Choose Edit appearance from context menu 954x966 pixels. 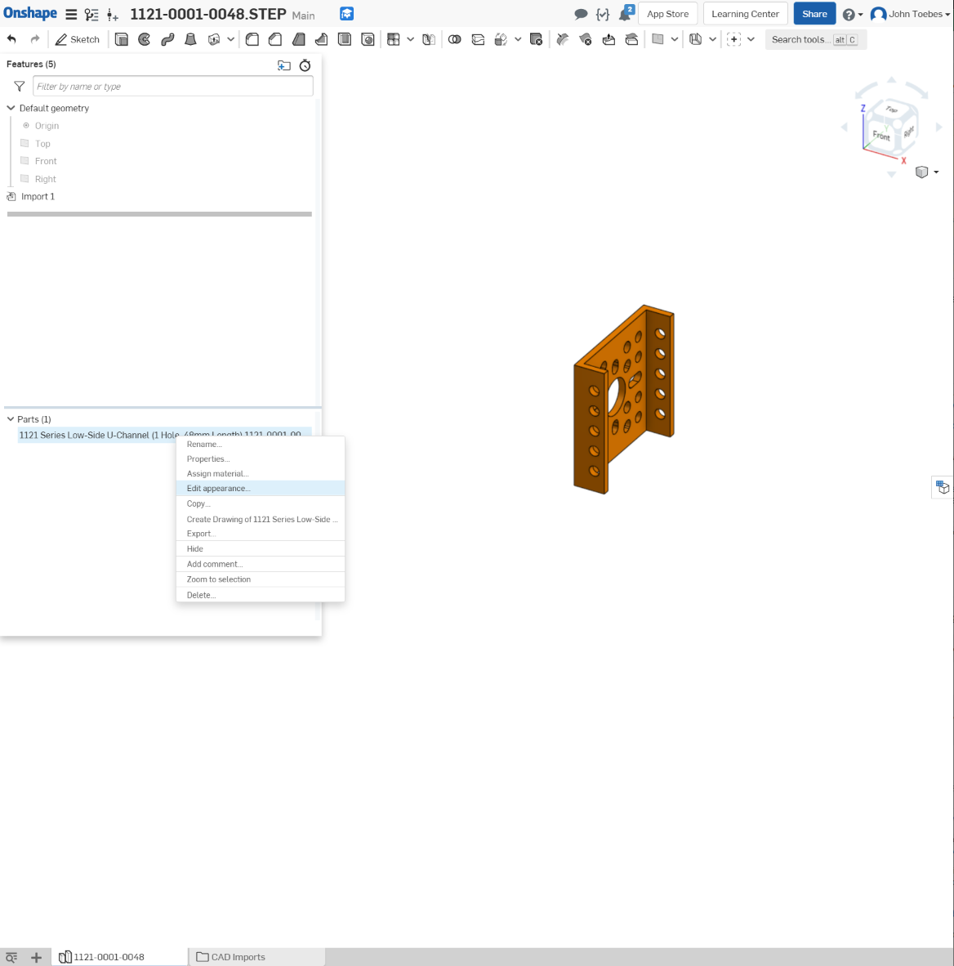(x=260, y=489)
